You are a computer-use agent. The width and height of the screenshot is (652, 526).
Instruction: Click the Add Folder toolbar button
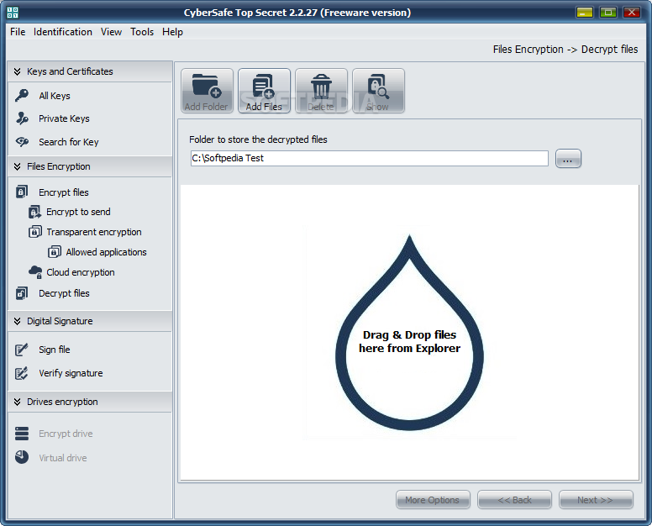point(207,91)
